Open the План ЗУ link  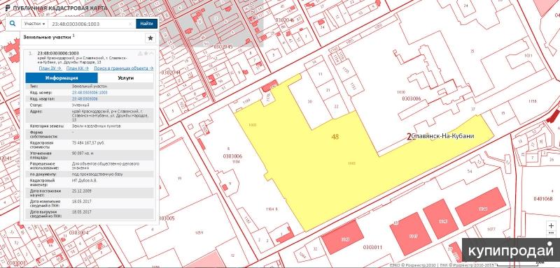[50, 68]
